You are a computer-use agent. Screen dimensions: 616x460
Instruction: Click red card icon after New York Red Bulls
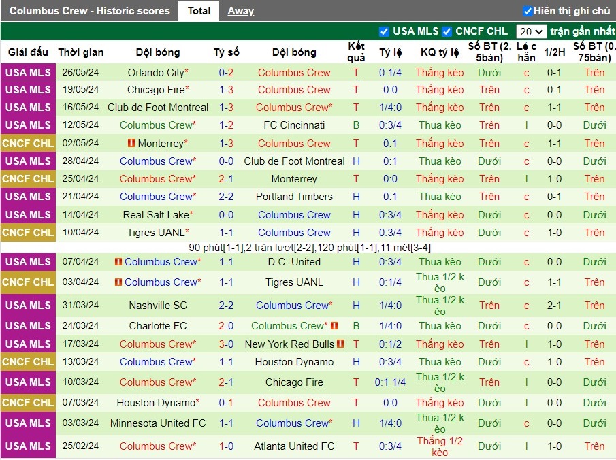click(x=340, y=344)
